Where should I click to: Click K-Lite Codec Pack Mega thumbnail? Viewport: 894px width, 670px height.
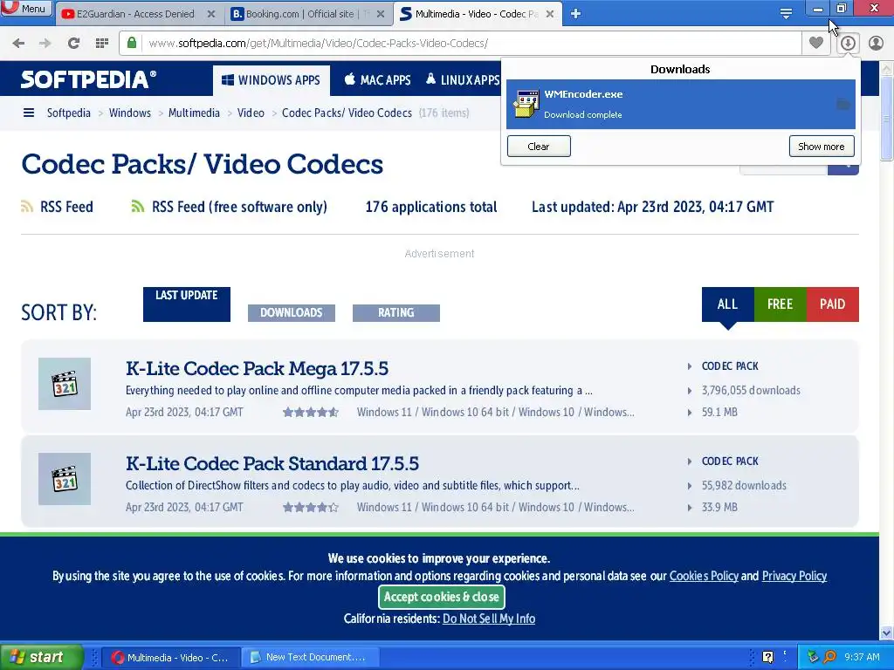65,384
